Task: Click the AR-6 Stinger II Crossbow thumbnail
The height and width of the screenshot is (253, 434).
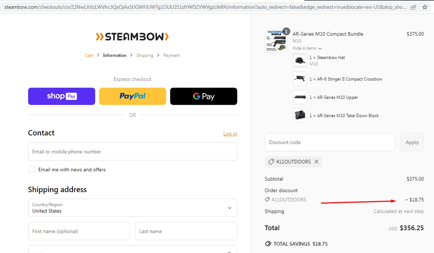Action: coord(300,79)
